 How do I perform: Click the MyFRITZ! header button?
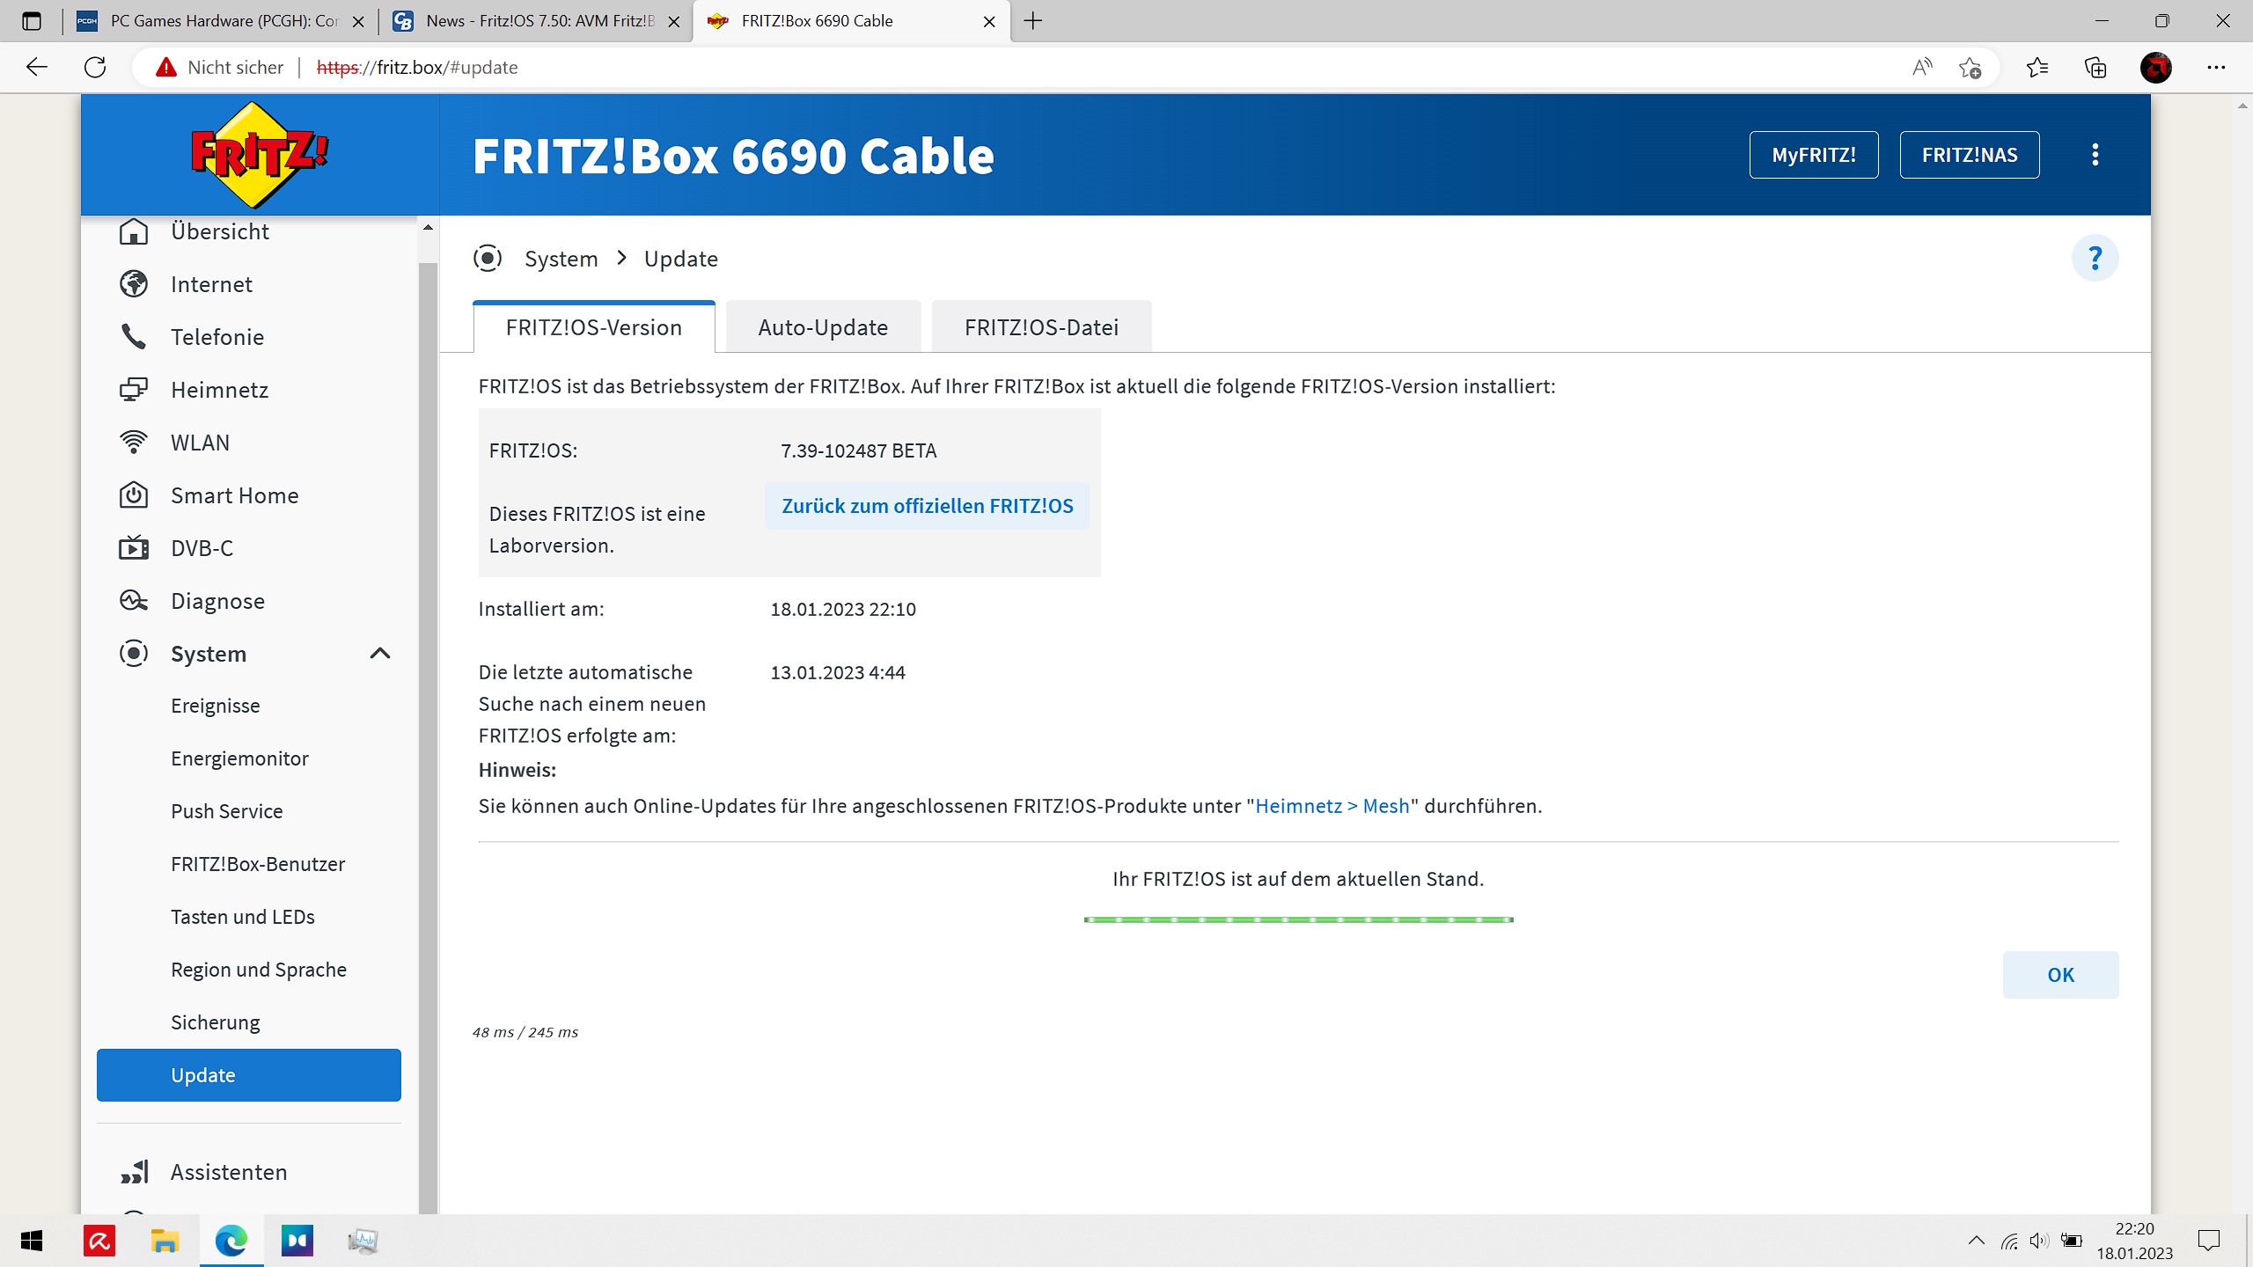pos(1813,155)
